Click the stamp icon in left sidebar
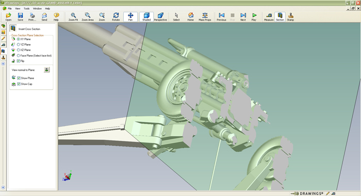This screenshot has height=196, width=361. (x=3, y=58)
